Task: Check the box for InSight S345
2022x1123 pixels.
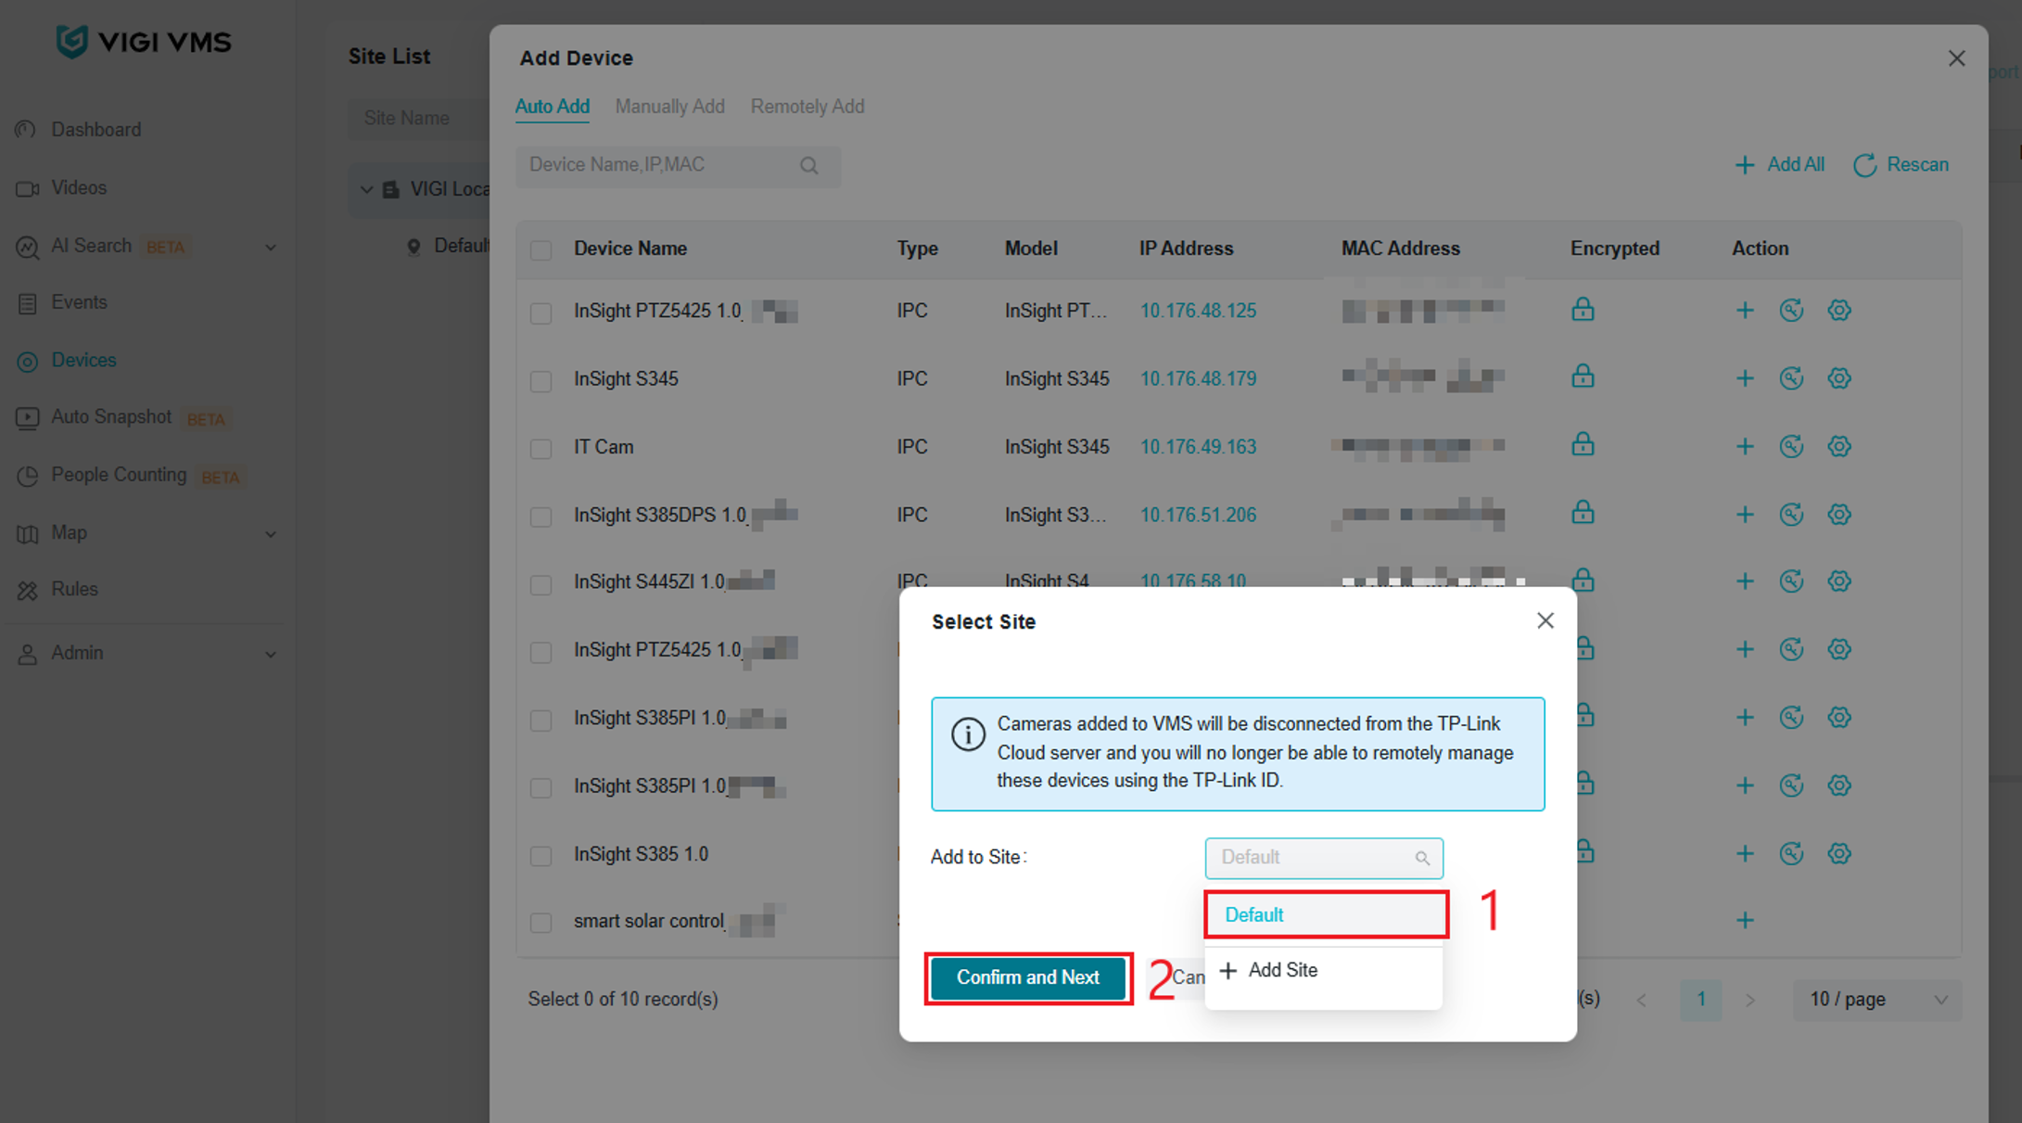Action: point(540,381)
